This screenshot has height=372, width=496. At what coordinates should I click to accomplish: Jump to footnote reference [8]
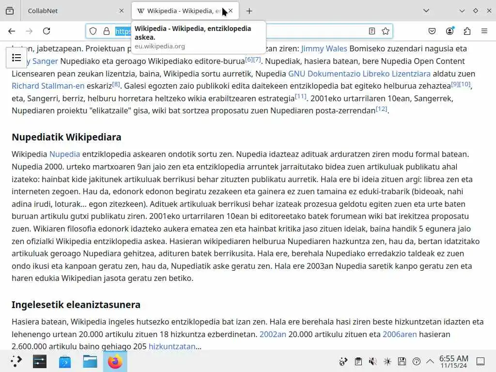(x=116, y=84)
